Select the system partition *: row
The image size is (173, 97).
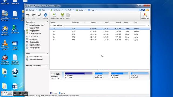pyautogui.click(x=100, y=29)
